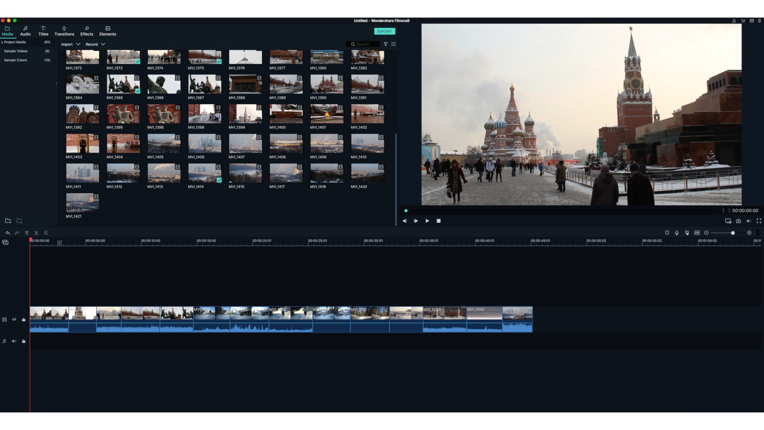Step back one frame in preview
The image size is (764, 430).
[404, 221]
